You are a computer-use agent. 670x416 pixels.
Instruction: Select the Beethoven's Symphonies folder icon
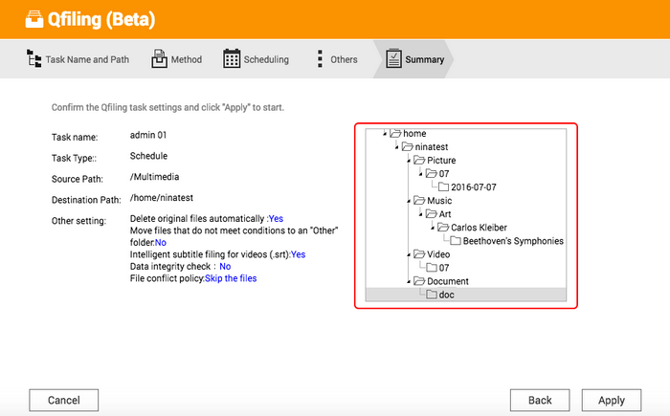click(456, 241)
